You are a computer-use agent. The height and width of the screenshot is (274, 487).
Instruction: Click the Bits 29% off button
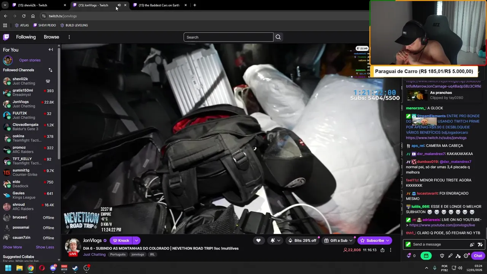click(302, 241)
